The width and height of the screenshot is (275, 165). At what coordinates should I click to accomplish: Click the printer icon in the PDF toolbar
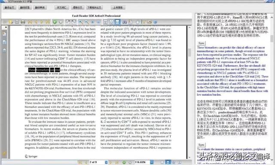[23, 22]
